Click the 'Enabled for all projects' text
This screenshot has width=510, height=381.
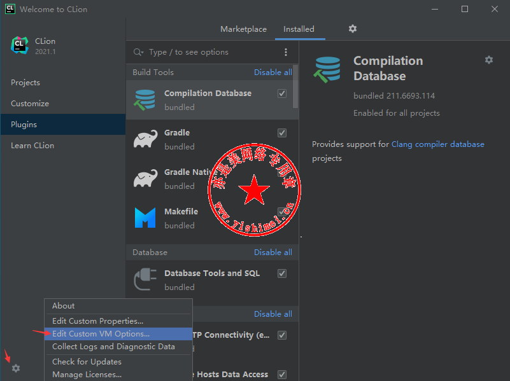click(x=397, y=113)
